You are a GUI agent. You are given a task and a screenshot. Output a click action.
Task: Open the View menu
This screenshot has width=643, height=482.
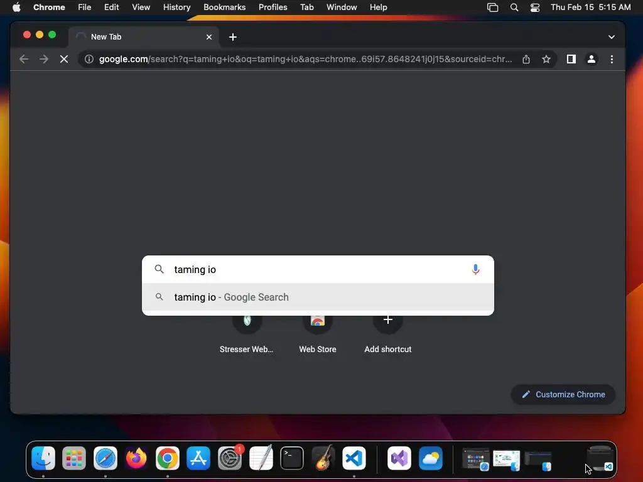[x=141, y=7]
